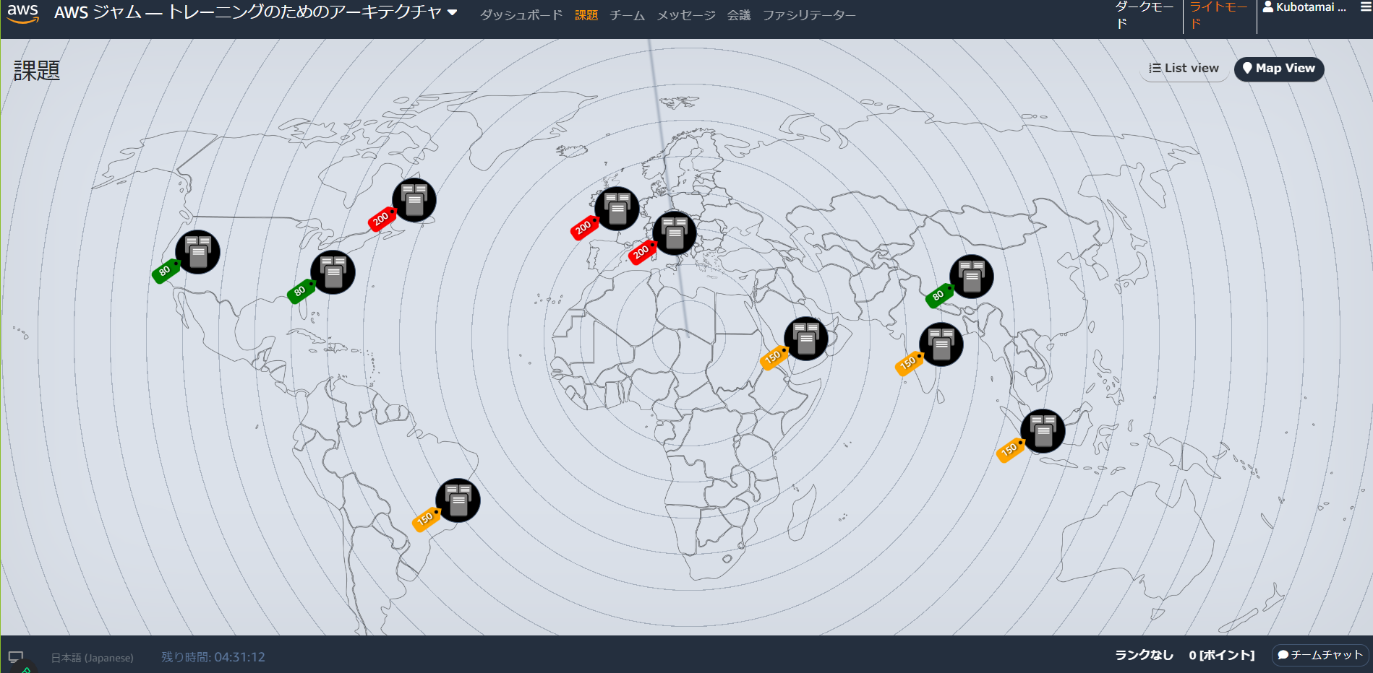Go to the ダッシュボード menu item
This screenshot has height=673, width=1373.
click(x=521, y=14)
